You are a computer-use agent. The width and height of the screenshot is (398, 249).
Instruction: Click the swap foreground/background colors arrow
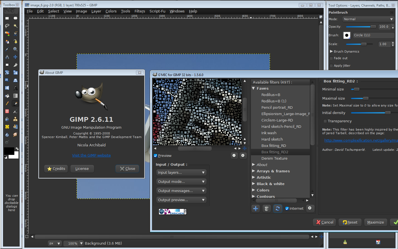17,149
